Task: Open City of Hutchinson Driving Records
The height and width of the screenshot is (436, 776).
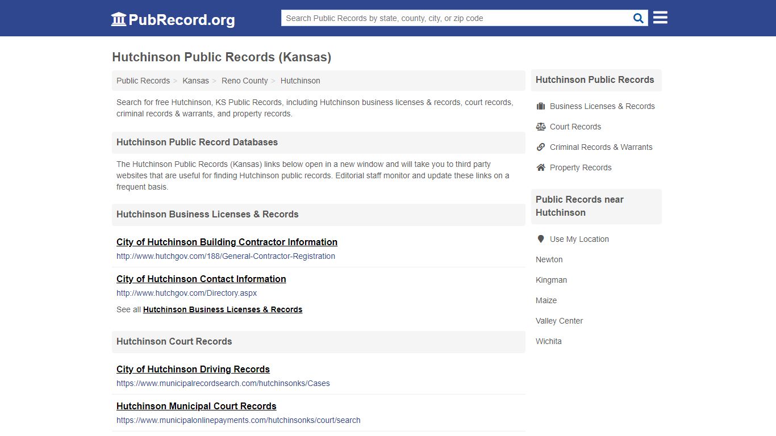Action: click(193, 369)
